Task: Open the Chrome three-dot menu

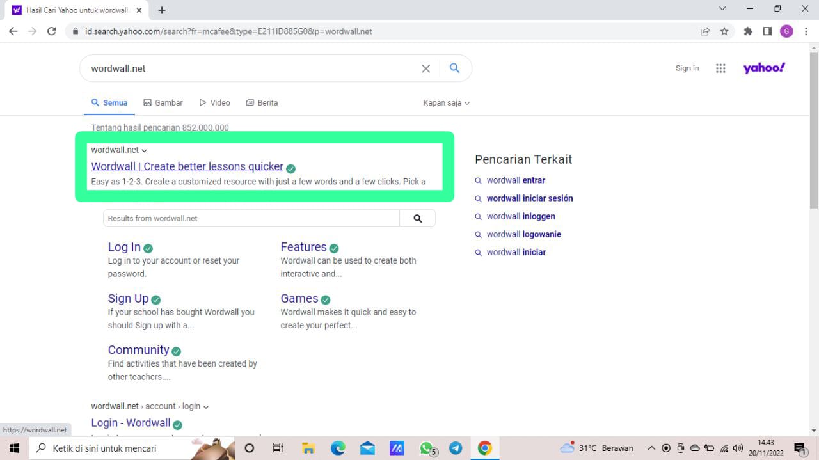Action: [x=806, y=31]
